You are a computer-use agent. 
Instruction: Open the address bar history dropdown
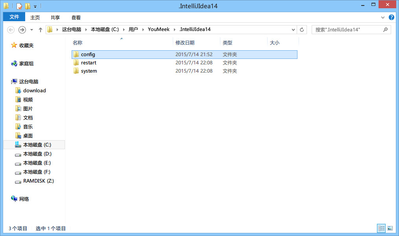click(x=293, y=29)
